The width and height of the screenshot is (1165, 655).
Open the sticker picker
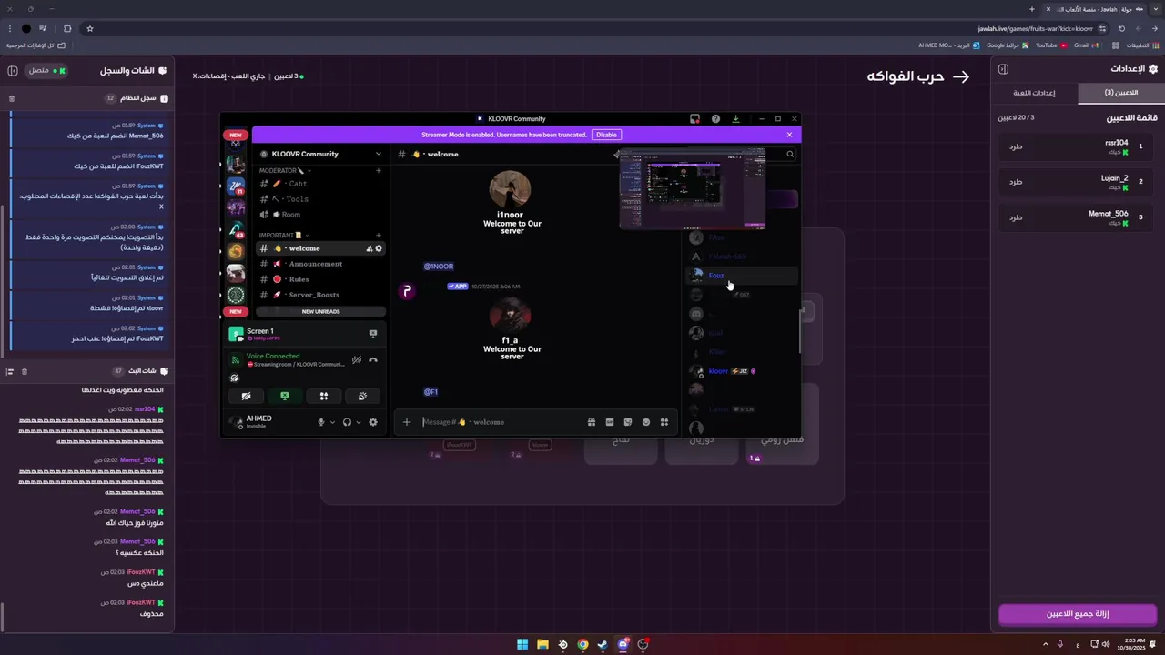(628, 422)
